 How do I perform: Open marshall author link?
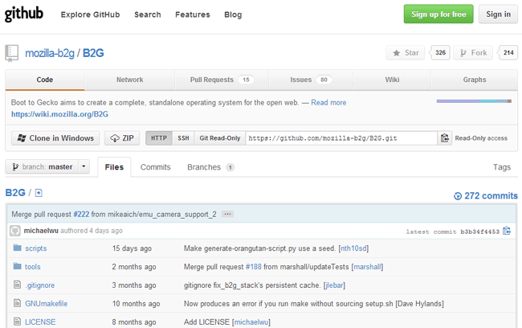click(367, 267)
